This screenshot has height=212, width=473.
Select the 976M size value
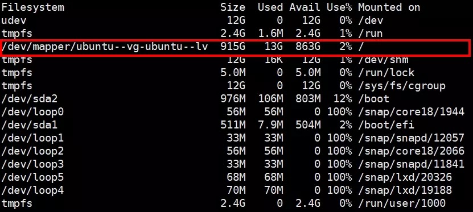(x=233, y=99)
